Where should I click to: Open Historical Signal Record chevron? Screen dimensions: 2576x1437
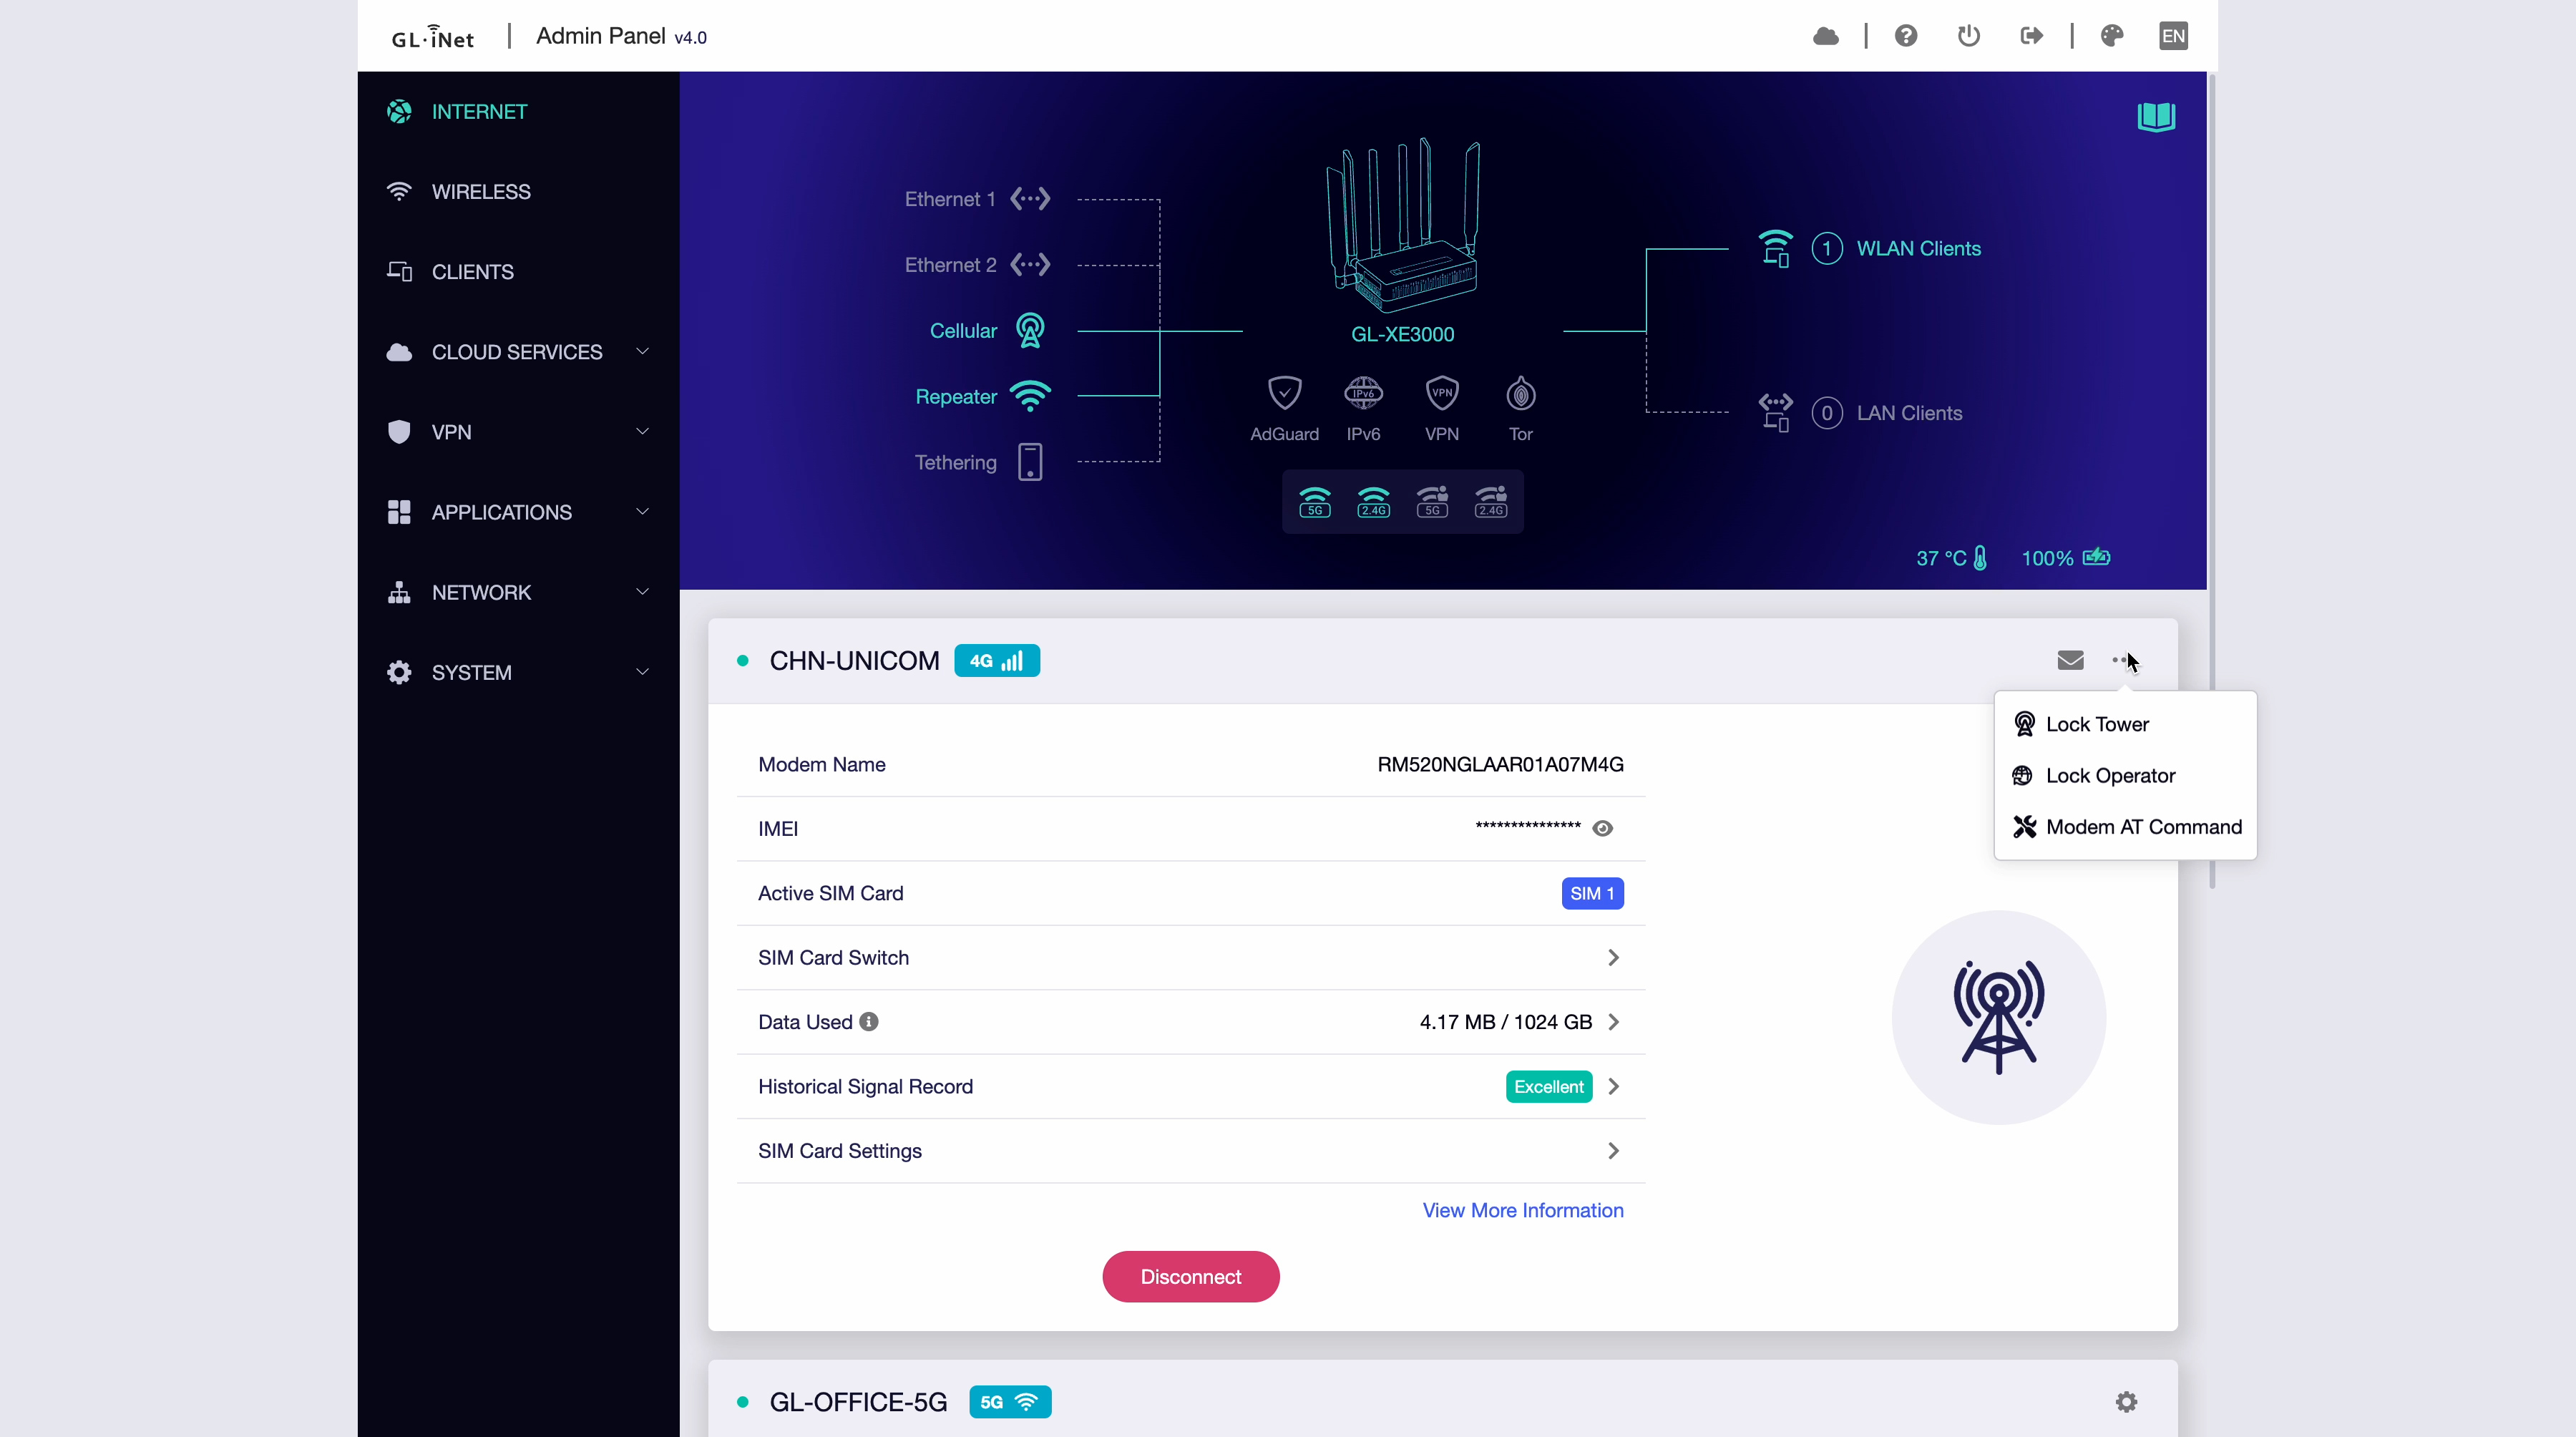[1613, 1086]
